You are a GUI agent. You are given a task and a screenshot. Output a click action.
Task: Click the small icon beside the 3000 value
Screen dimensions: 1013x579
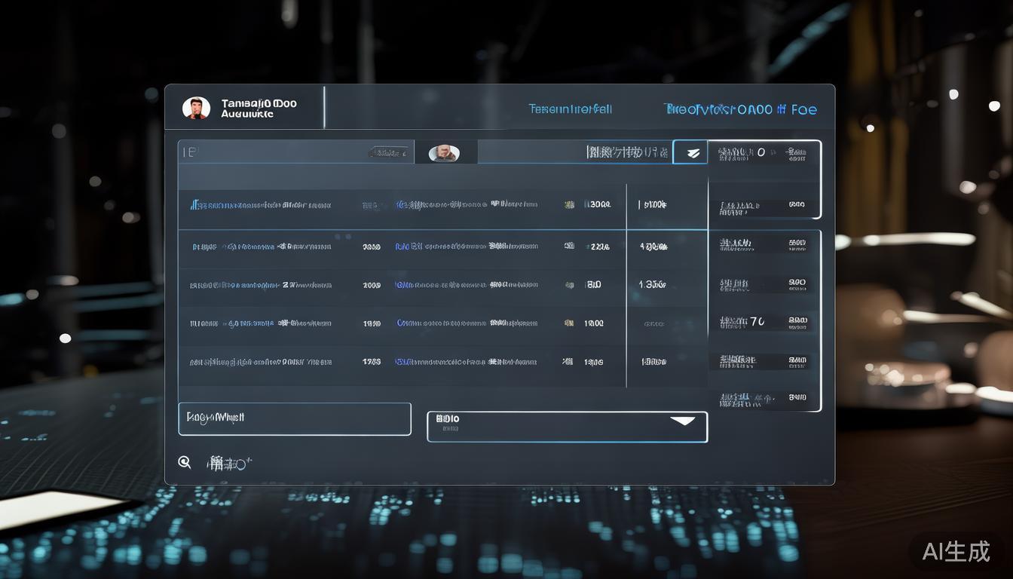pos(569,204)
